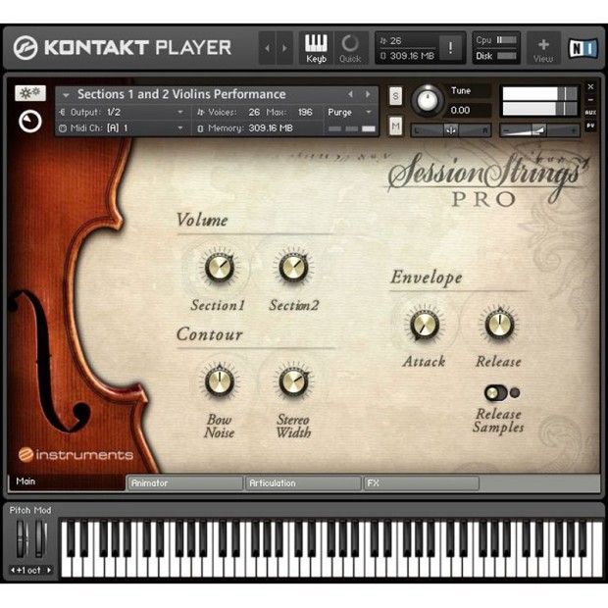Click the Tune value 0.00 field
Image resolution: width=608 pixels, height=608 pixels.
(x=468, y=111)
